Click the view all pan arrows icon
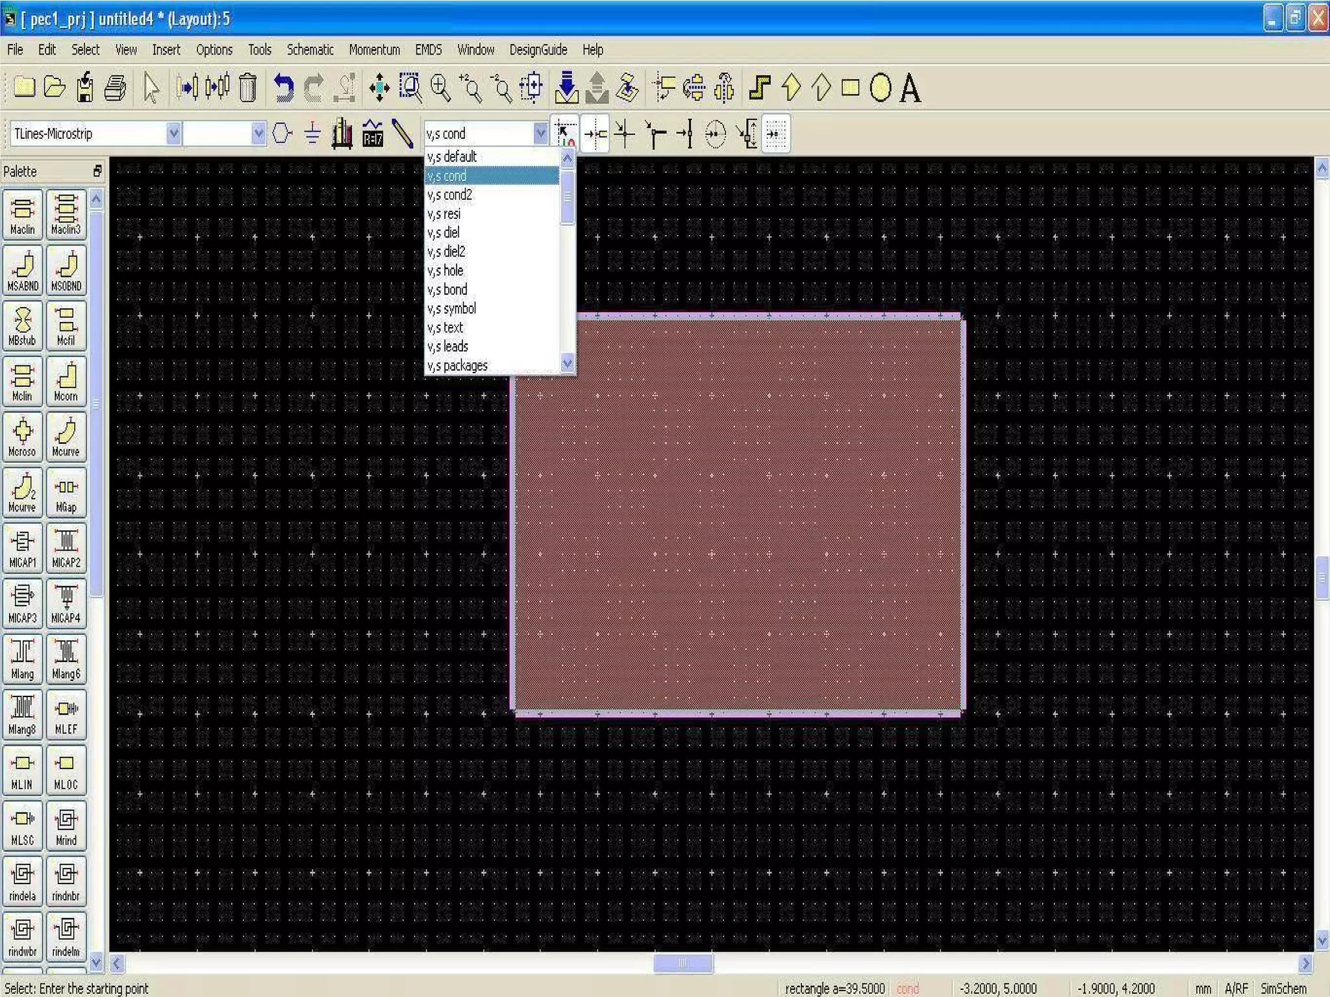1330x997 pixels. 379,88
